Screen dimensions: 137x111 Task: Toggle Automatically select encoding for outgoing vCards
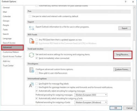(x=37, y=98)
